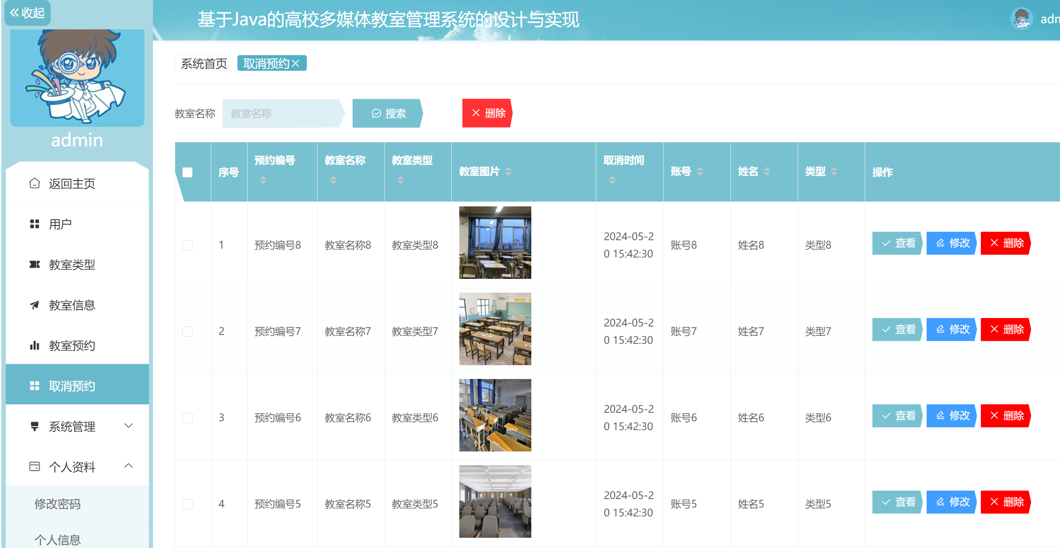The image size is (1060, 548).
Task: Click the 搜索 search button
Action: click(x=388, y=113)
